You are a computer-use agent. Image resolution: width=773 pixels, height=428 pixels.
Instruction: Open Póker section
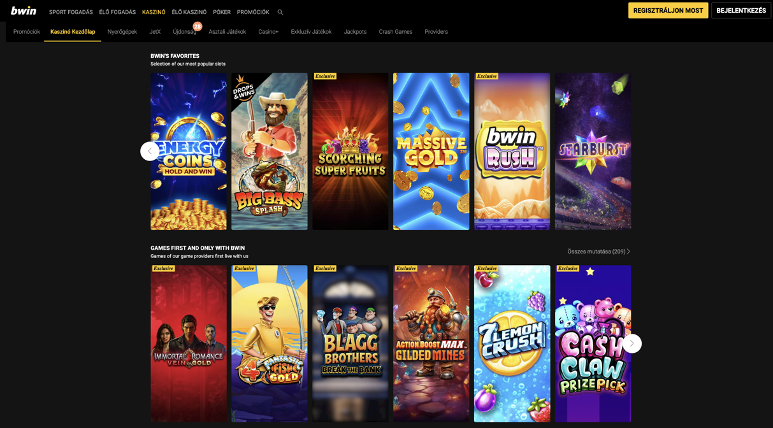pos(222,12)
